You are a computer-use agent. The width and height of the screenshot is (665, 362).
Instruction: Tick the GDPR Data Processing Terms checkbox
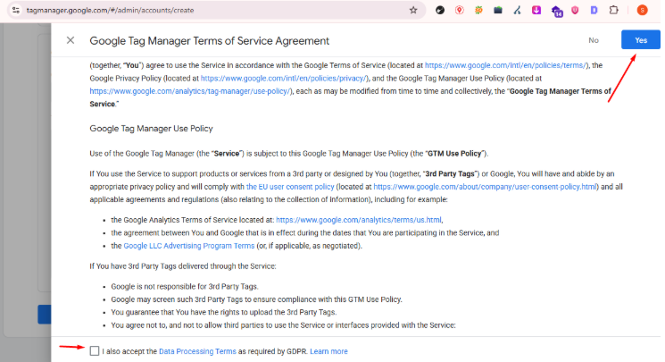click(x=95, y=351)
